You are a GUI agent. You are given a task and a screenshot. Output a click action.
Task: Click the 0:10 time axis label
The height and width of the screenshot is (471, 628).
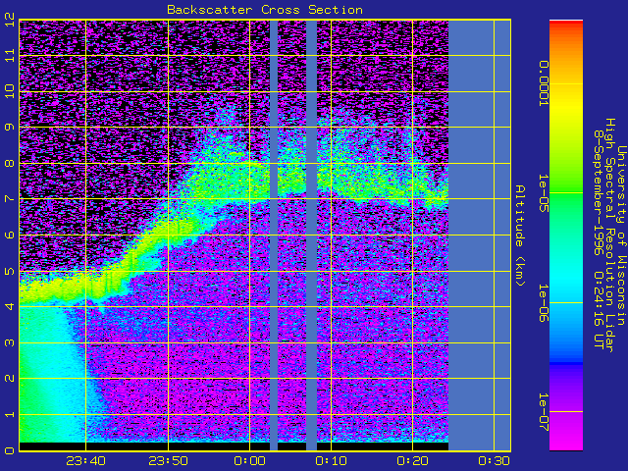[x=331, y=461]
